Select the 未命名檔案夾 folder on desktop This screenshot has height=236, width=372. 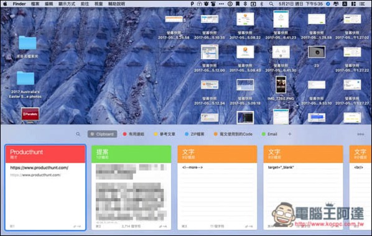coord(27,47)
